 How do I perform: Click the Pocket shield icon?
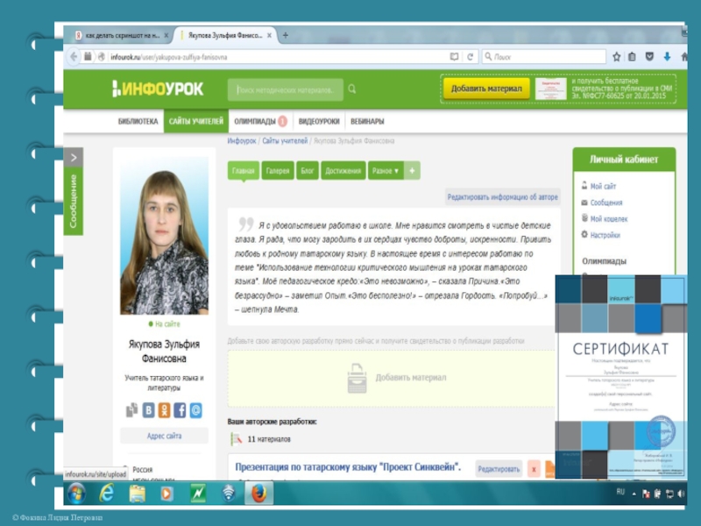tap(649, 57)
